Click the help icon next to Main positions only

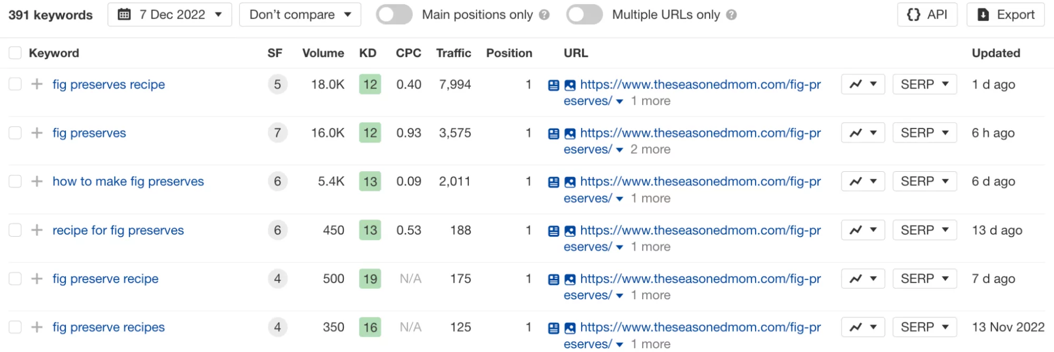(544, 15)
